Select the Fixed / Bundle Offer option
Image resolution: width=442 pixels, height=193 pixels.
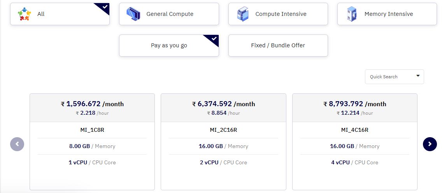pos(278,45)
